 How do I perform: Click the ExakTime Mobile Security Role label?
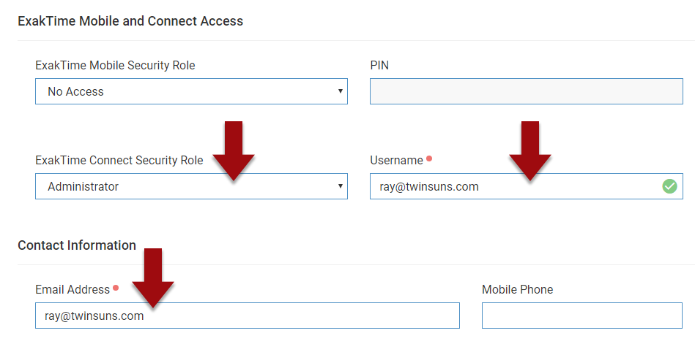(x=115, y=65)
